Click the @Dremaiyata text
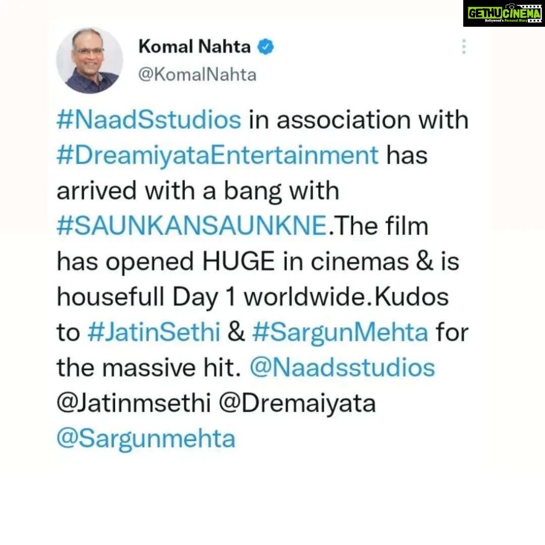The height and width of the screenshot is (545, 545). (297, 404)
